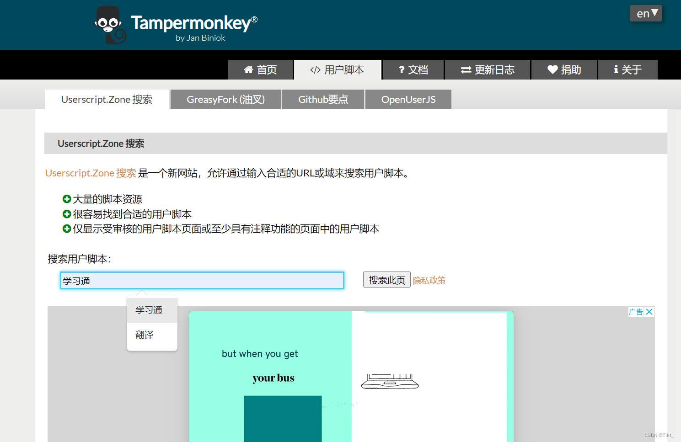Screen dimensions: 681x442
Task: Switch to Github要点 sub-tab
Action: (323, 99)
